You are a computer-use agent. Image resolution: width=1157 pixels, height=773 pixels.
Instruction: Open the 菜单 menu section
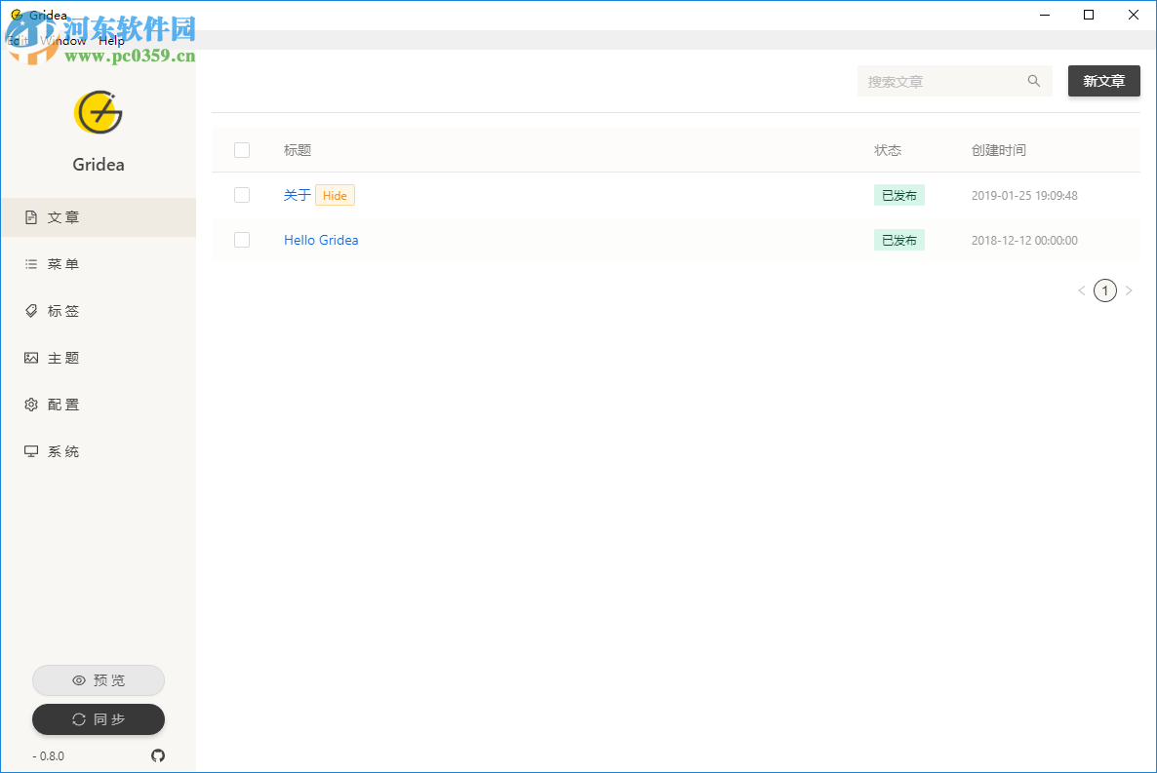click(x=99, y=264)
